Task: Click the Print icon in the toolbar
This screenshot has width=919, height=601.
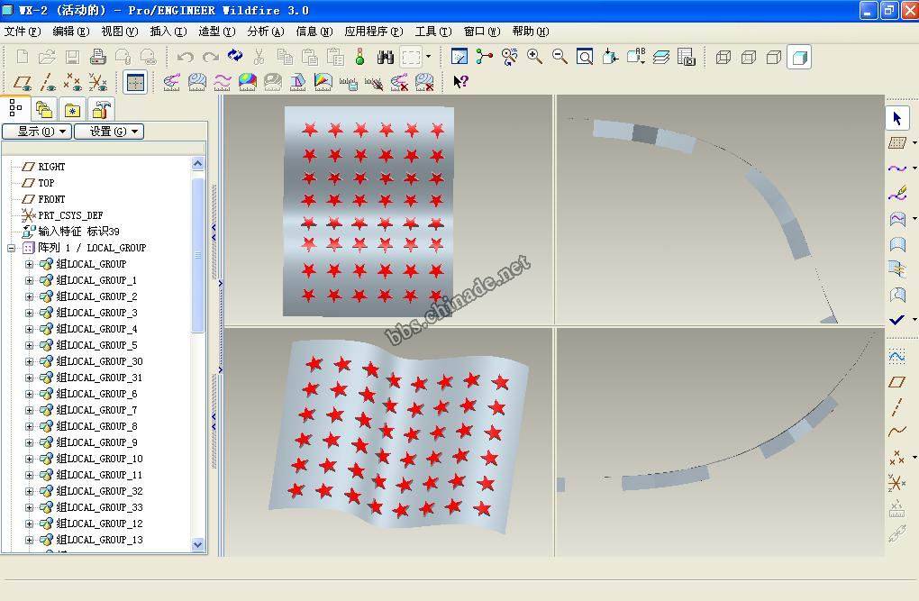Action: pyautogui.click(x=98, y=57)
